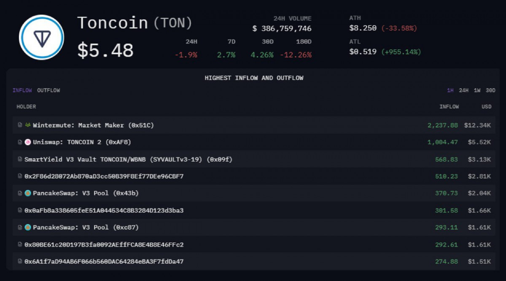
Task: Click contract icon beside 0x6A1f7a address
Action: click(x=20, y=262)
